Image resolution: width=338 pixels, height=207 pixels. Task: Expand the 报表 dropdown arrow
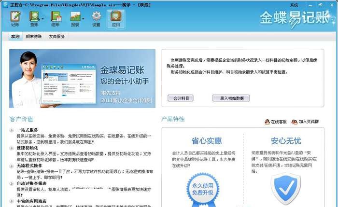point(83,19)
